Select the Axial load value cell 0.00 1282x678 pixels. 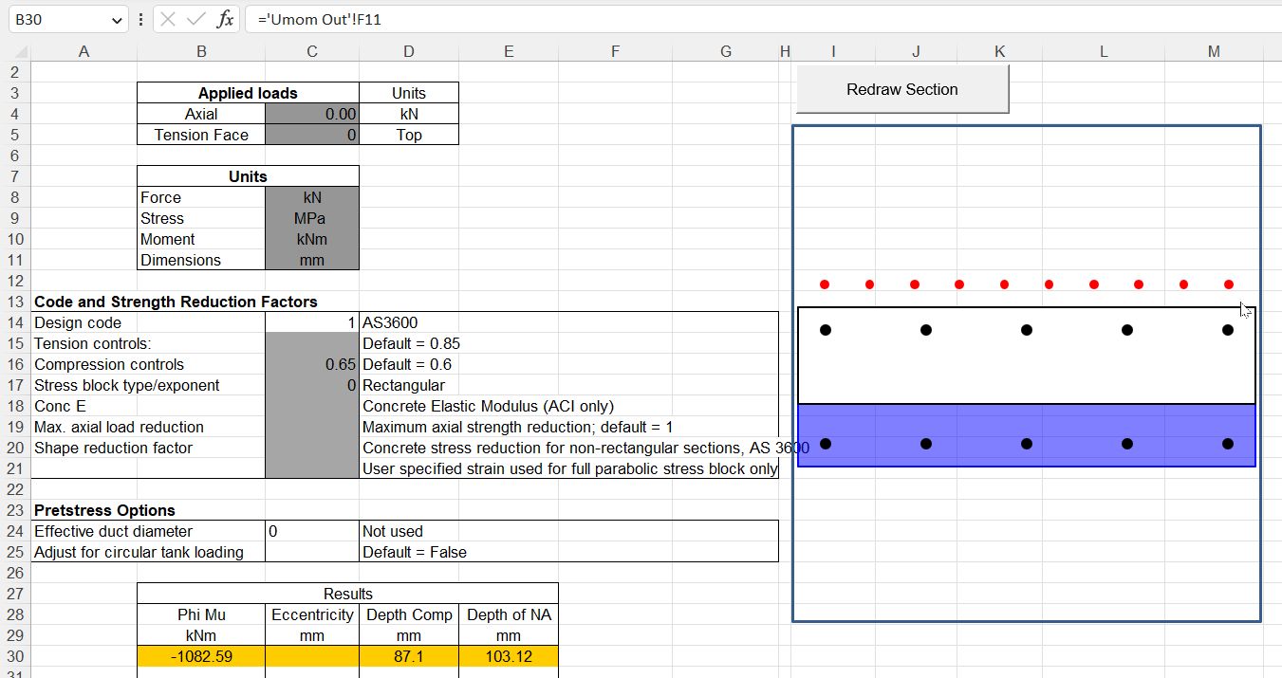tap(312, 114)
